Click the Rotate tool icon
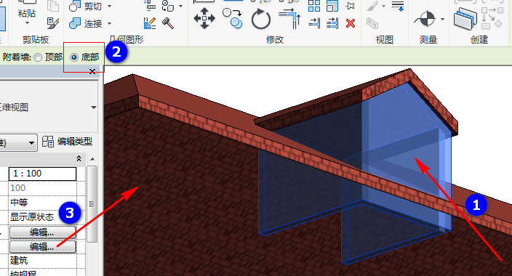This screenshot has height=276, width=512. (261, 19)
